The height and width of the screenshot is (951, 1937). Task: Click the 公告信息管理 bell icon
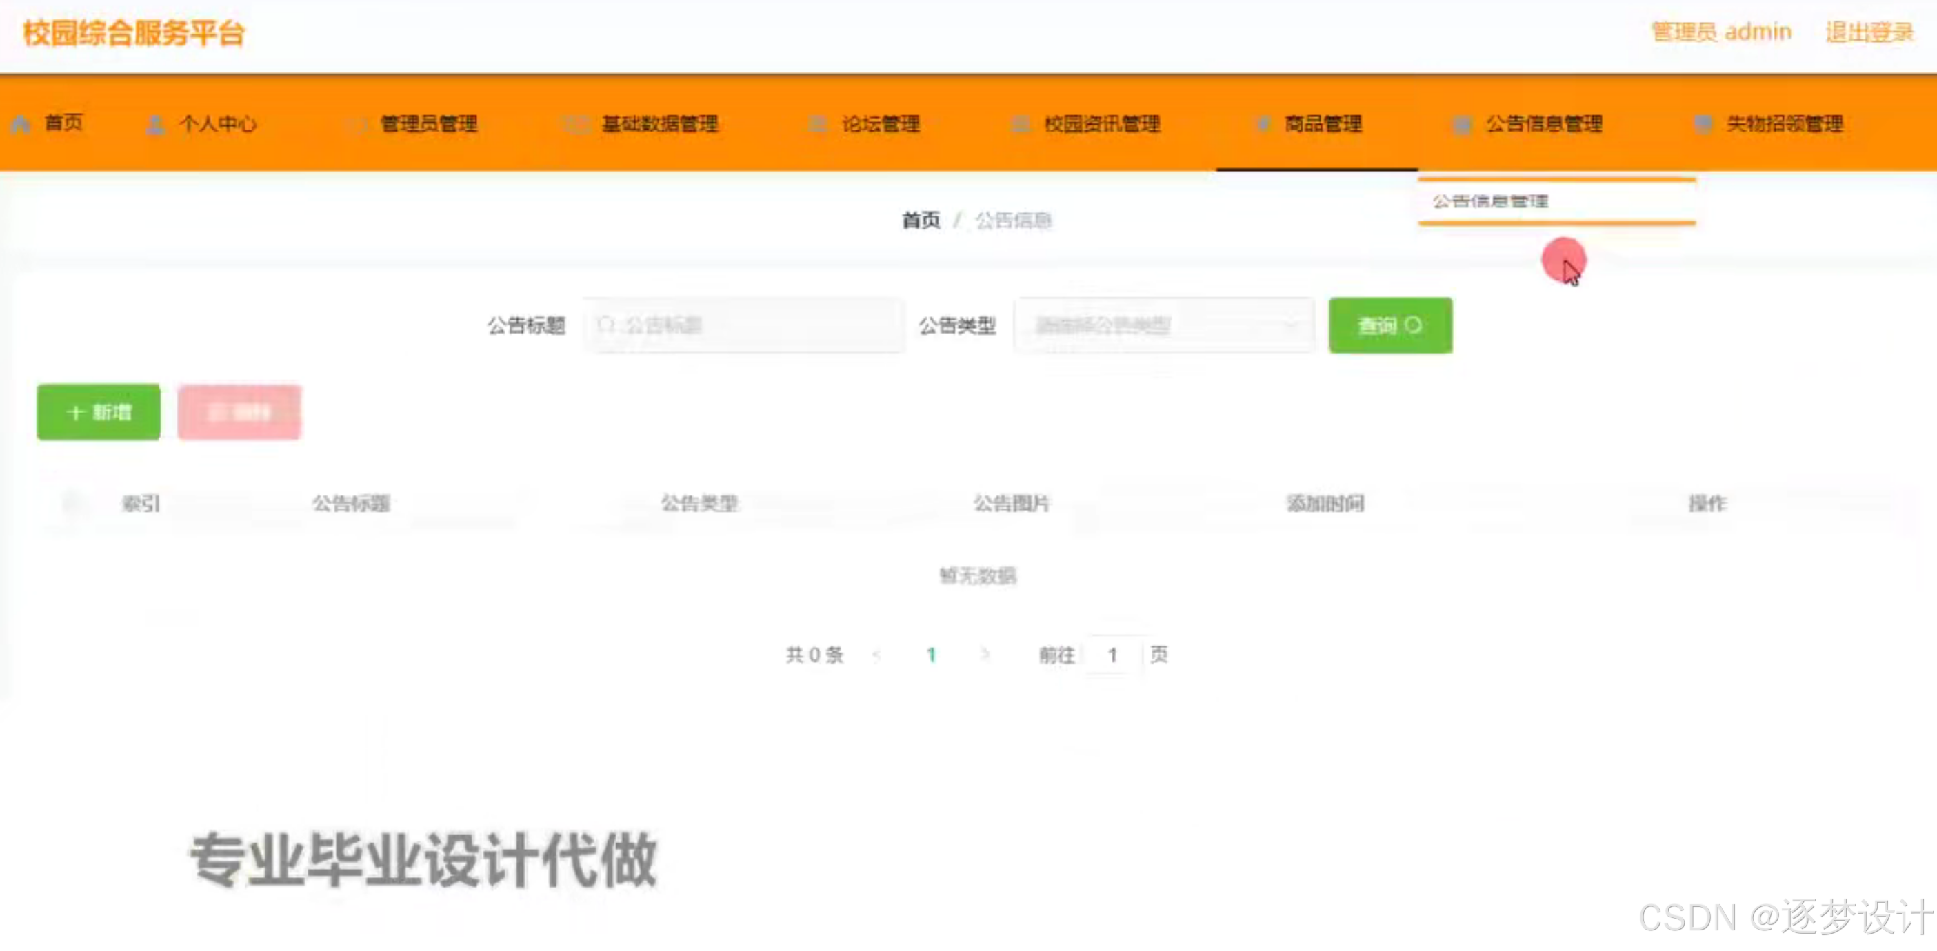click(x=1462, y=125)
